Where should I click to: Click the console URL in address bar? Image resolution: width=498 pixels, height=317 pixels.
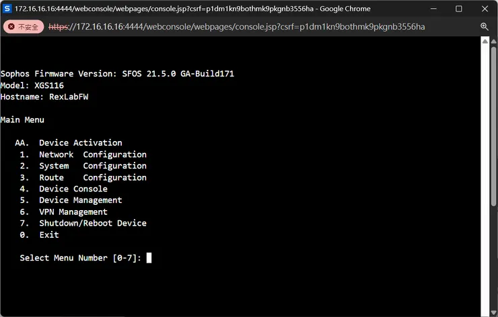(x=237, y=26)
